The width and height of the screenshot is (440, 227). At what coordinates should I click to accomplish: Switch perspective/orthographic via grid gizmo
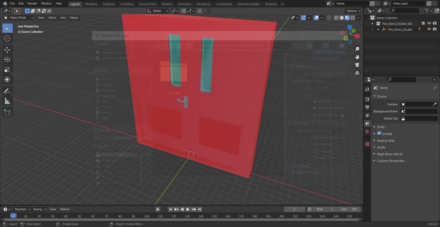pos(357,73)
